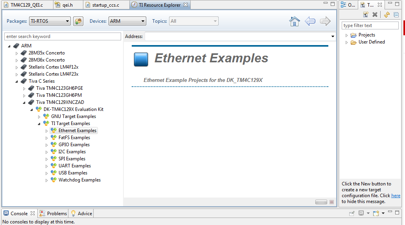Click the 'here' link to hide message
The image size is (405, 225).
[396, 196]
